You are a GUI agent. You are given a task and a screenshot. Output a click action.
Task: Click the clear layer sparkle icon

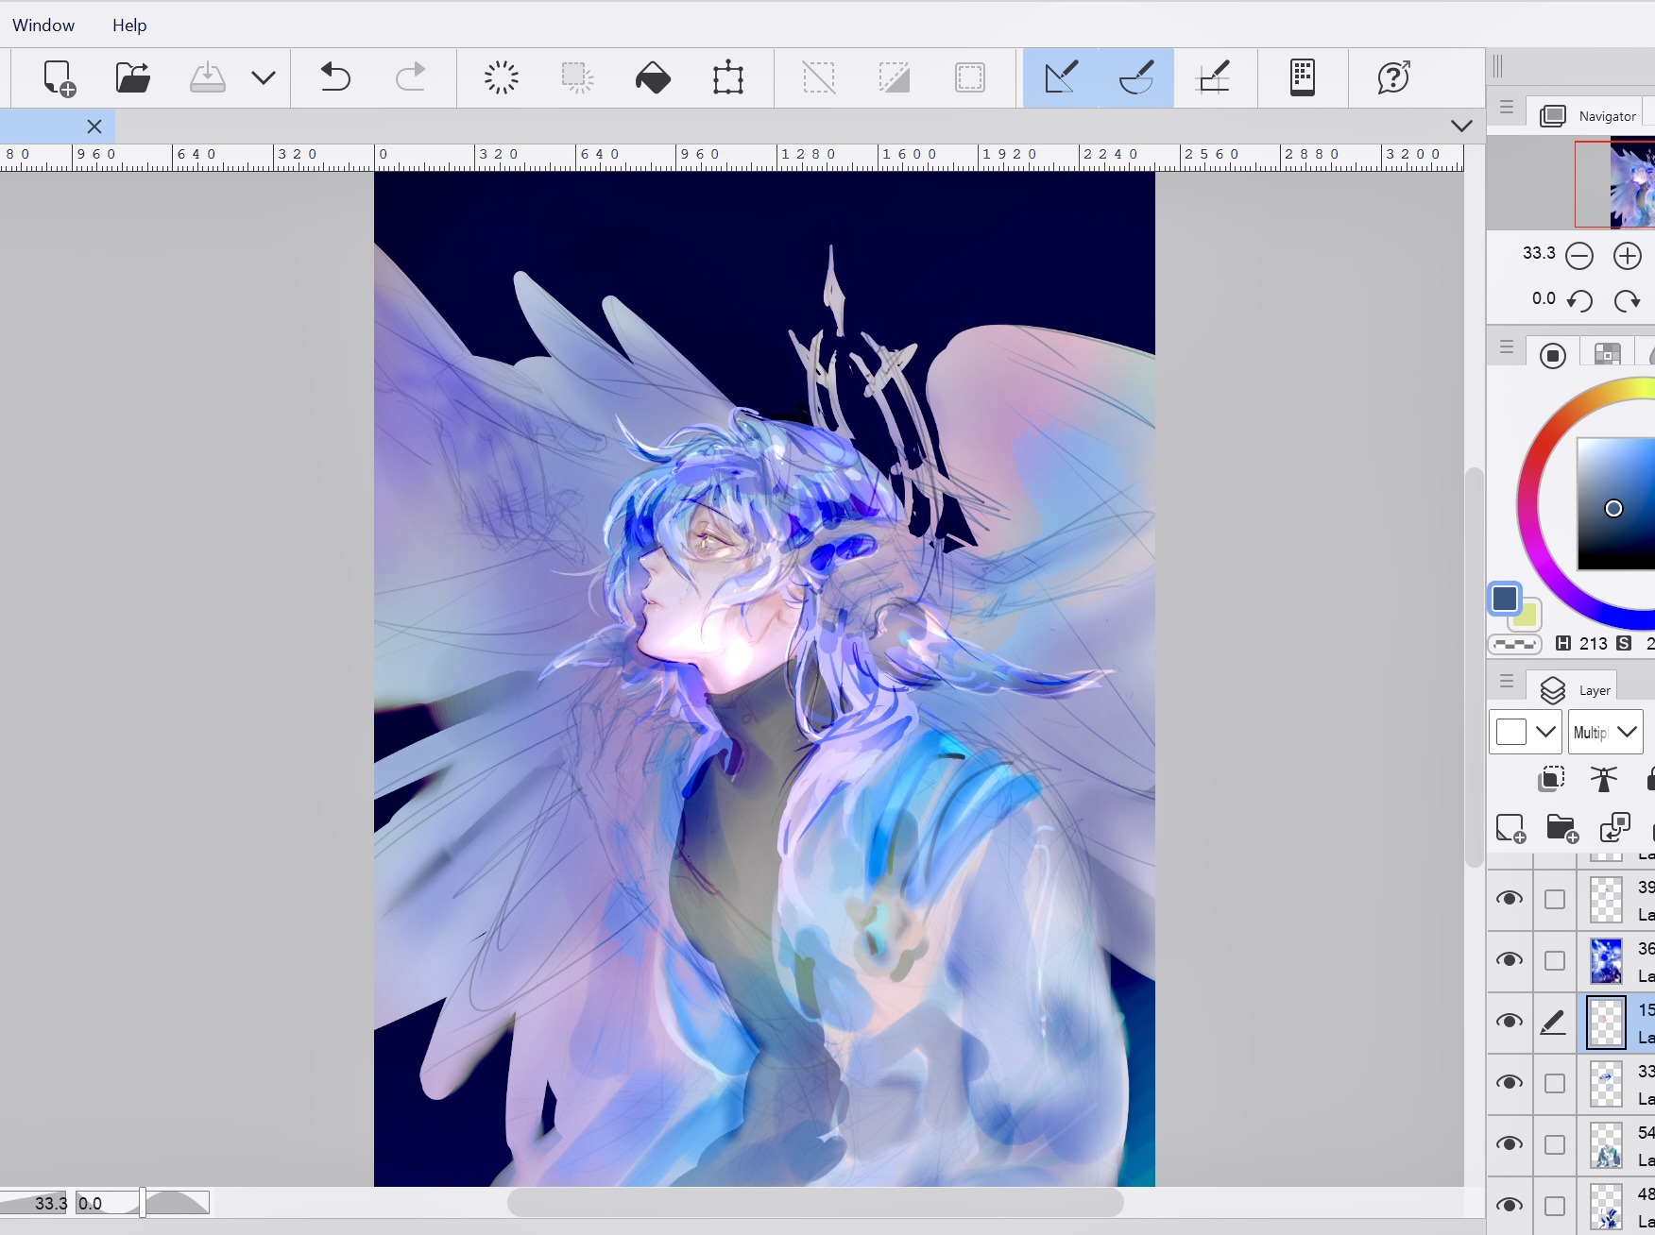502,77
